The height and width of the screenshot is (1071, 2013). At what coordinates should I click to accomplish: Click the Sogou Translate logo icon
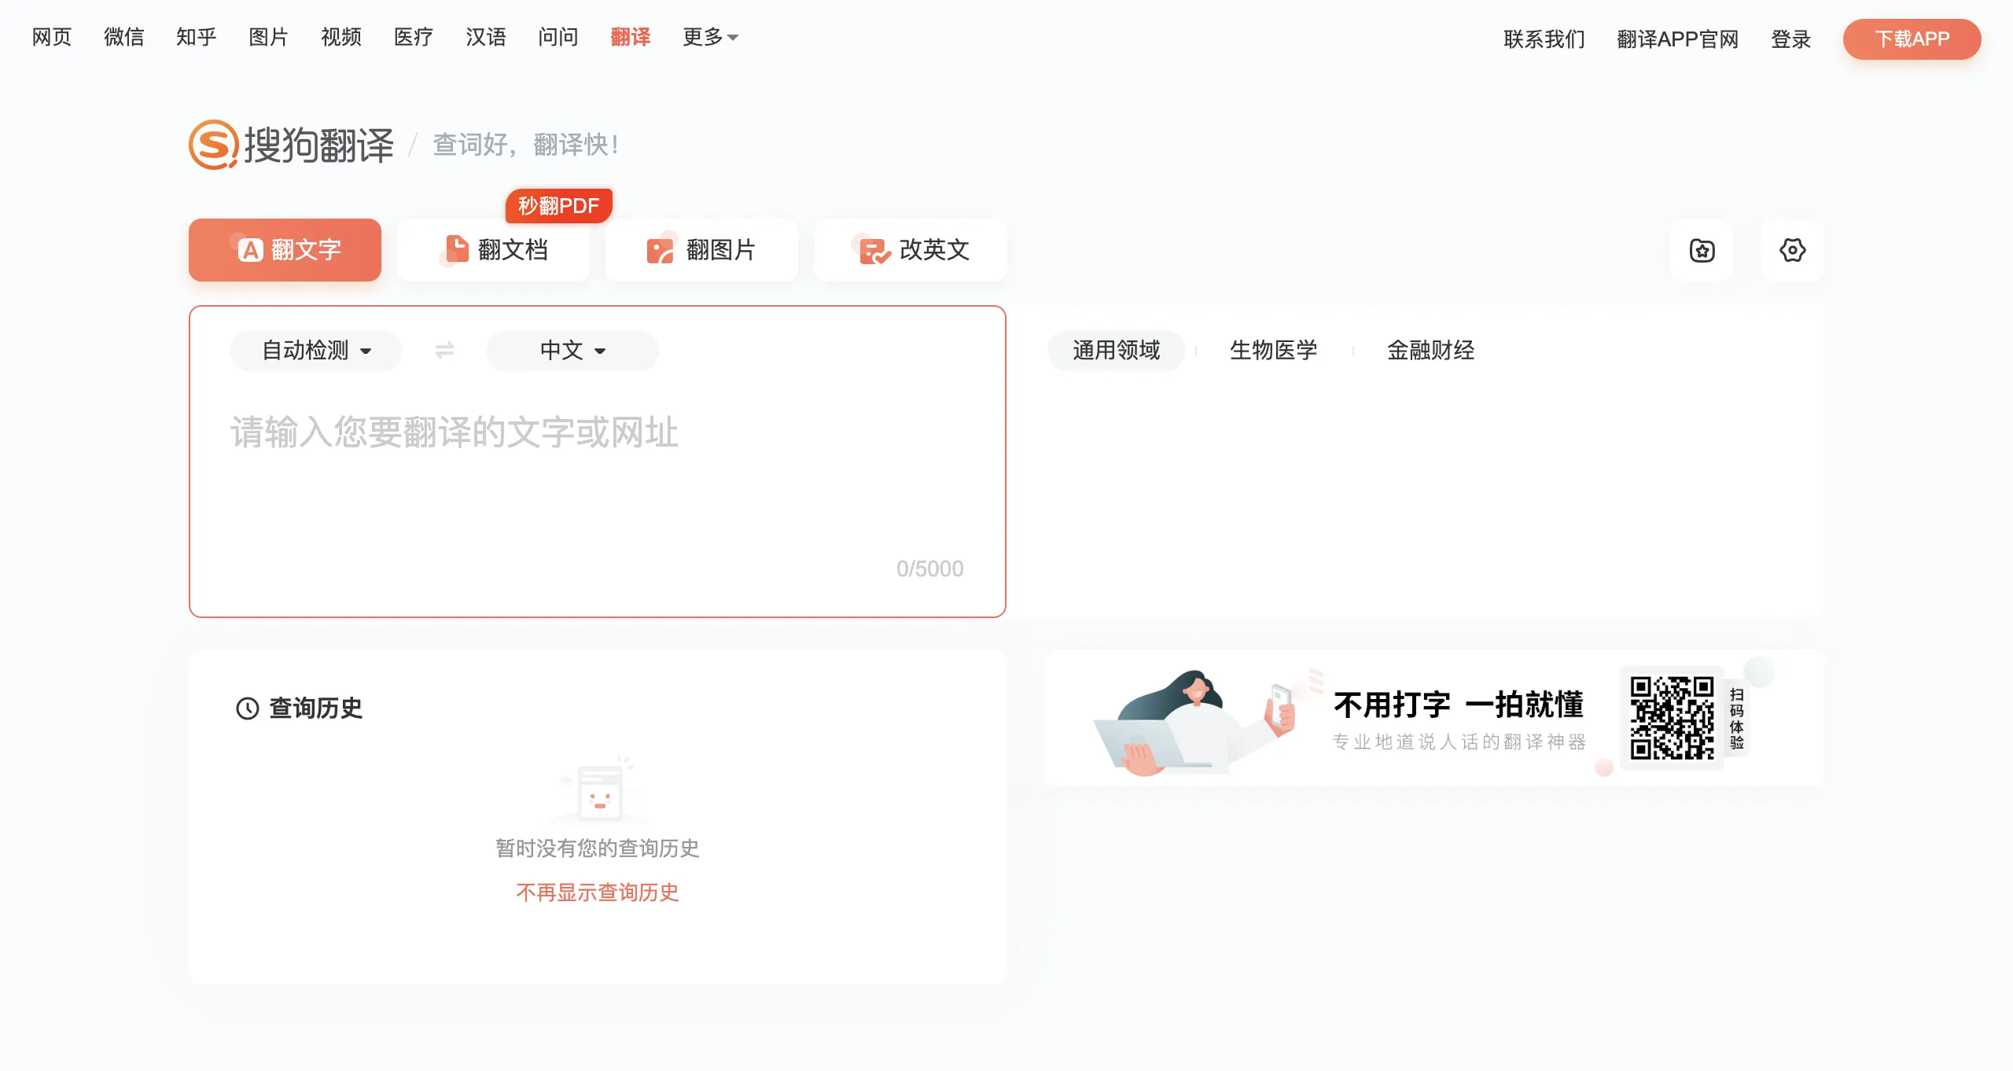(213, 145)
